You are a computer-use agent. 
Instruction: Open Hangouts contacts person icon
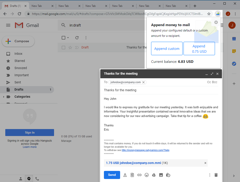click(x=21, y=179)
